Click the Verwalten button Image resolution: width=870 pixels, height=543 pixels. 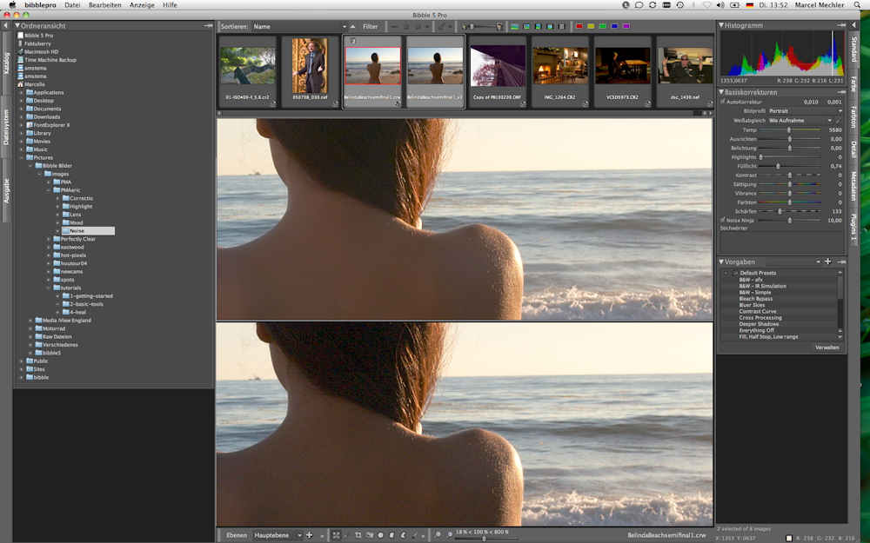click(826, 347)
